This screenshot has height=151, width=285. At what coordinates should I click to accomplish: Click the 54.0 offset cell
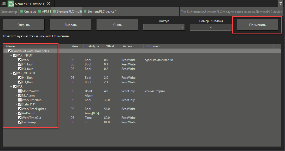point(107,109)
